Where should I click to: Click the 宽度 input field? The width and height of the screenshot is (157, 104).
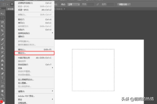click(x=91, y=4)
